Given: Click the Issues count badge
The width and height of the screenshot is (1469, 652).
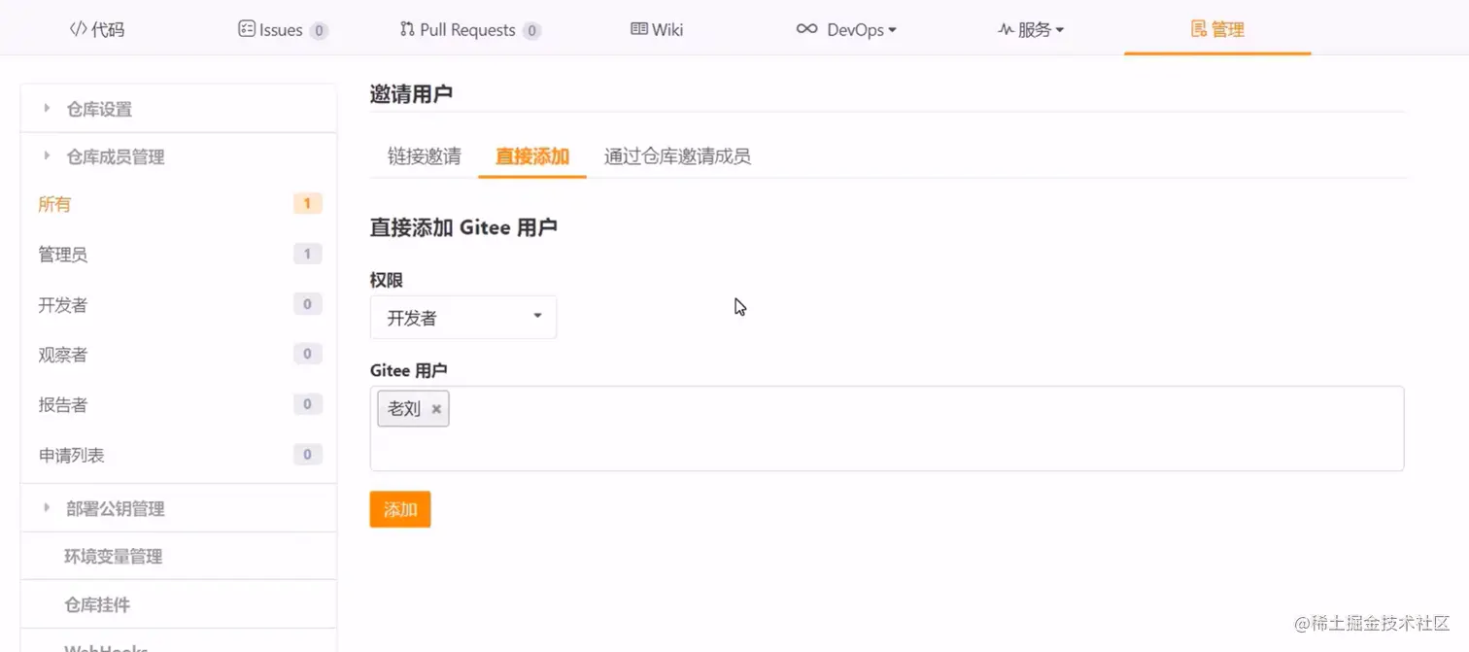Looking at the screenshot, I should pos(319,31).
